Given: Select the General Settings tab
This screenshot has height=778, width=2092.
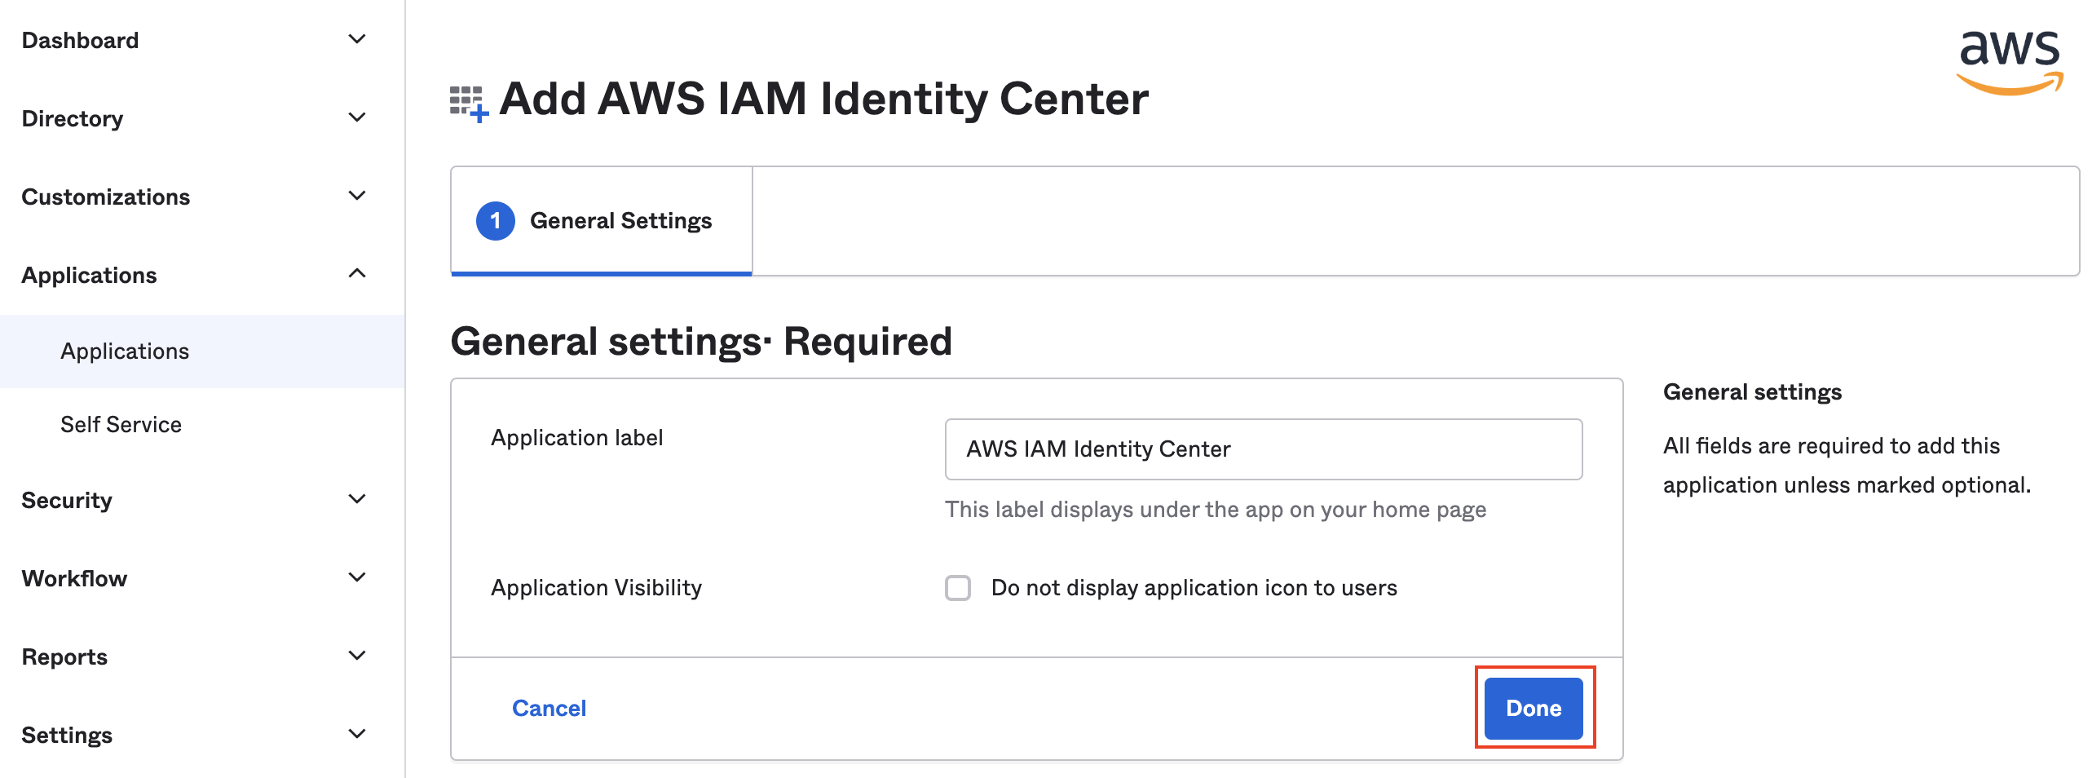Looking at the screenshot, I should 602,221.
